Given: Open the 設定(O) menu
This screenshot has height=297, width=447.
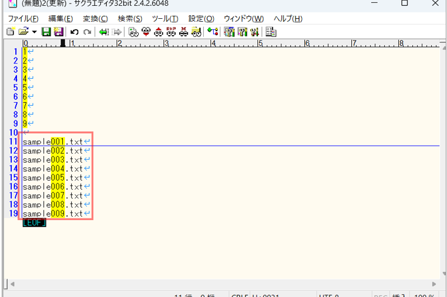Looking at the screenshot, I should pos(201,19).
